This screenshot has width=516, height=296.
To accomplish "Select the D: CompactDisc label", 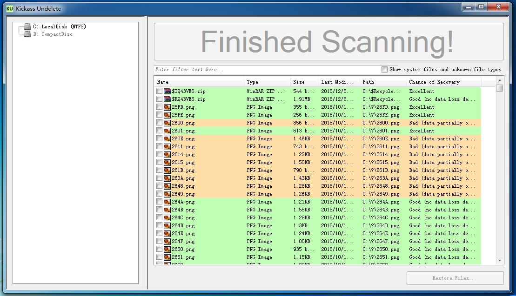I will pyautogui.click(x=53, y=34).
